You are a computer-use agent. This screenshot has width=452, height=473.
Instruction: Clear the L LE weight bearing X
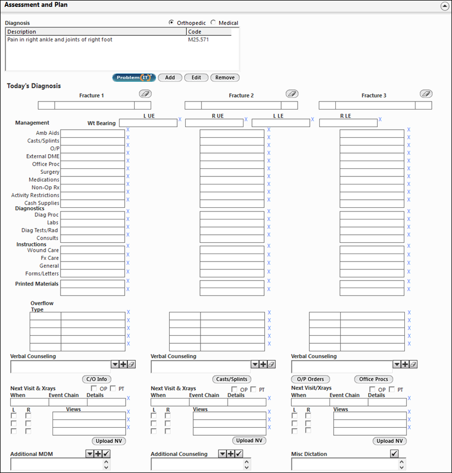[x=312, y=120]
